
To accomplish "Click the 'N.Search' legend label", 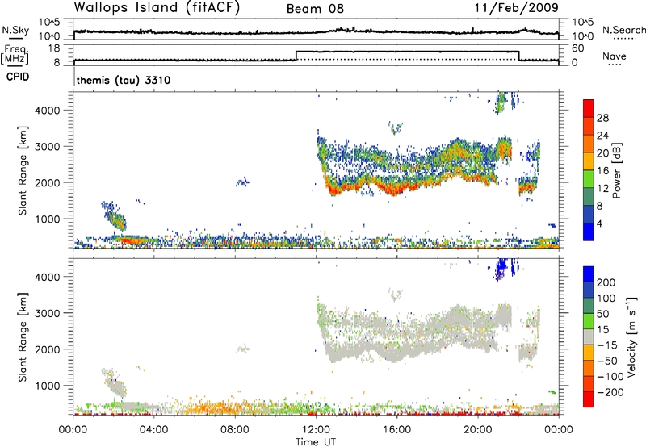I will tap(623, 30).
